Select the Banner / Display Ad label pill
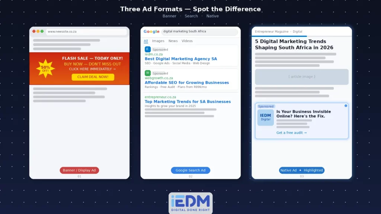 coord(79,170)
